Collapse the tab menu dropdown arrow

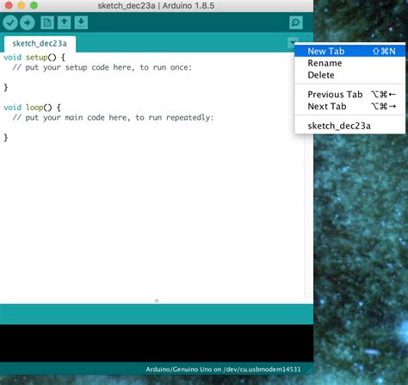tap(292, 43)
